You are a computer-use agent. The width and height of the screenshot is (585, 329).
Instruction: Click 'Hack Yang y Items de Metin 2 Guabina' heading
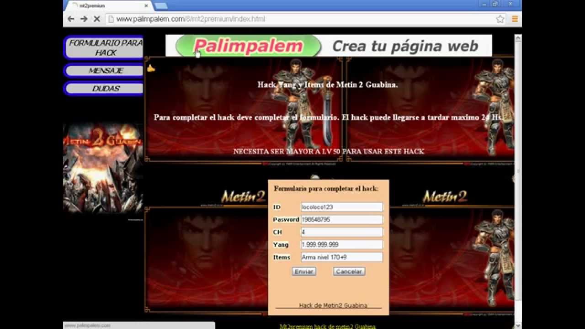327,85
